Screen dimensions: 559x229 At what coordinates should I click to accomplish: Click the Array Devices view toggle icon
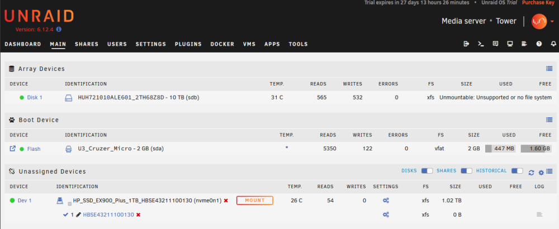click(x=549, y=69)
